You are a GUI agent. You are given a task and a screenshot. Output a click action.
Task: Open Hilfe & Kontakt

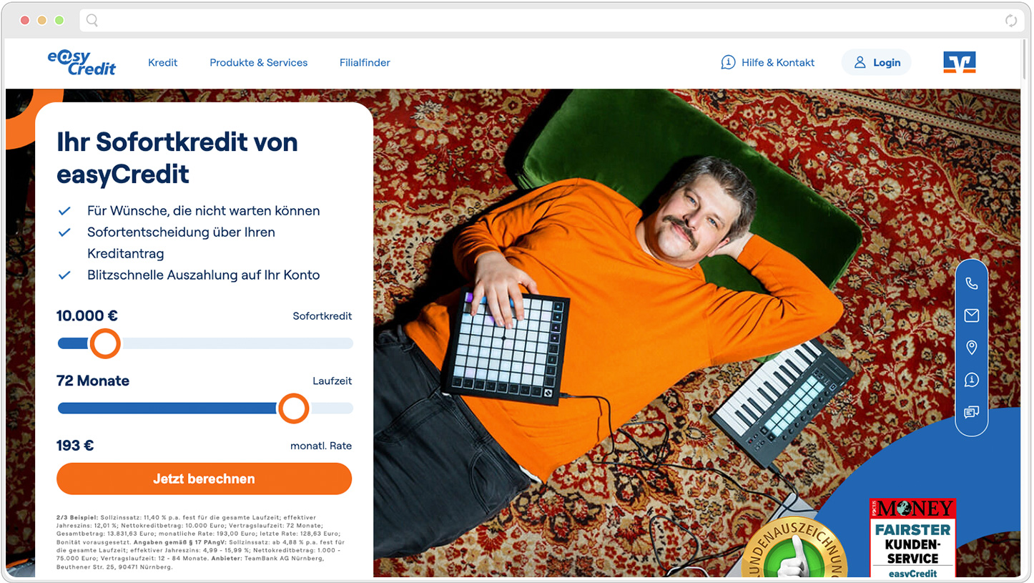click(768, 63)
